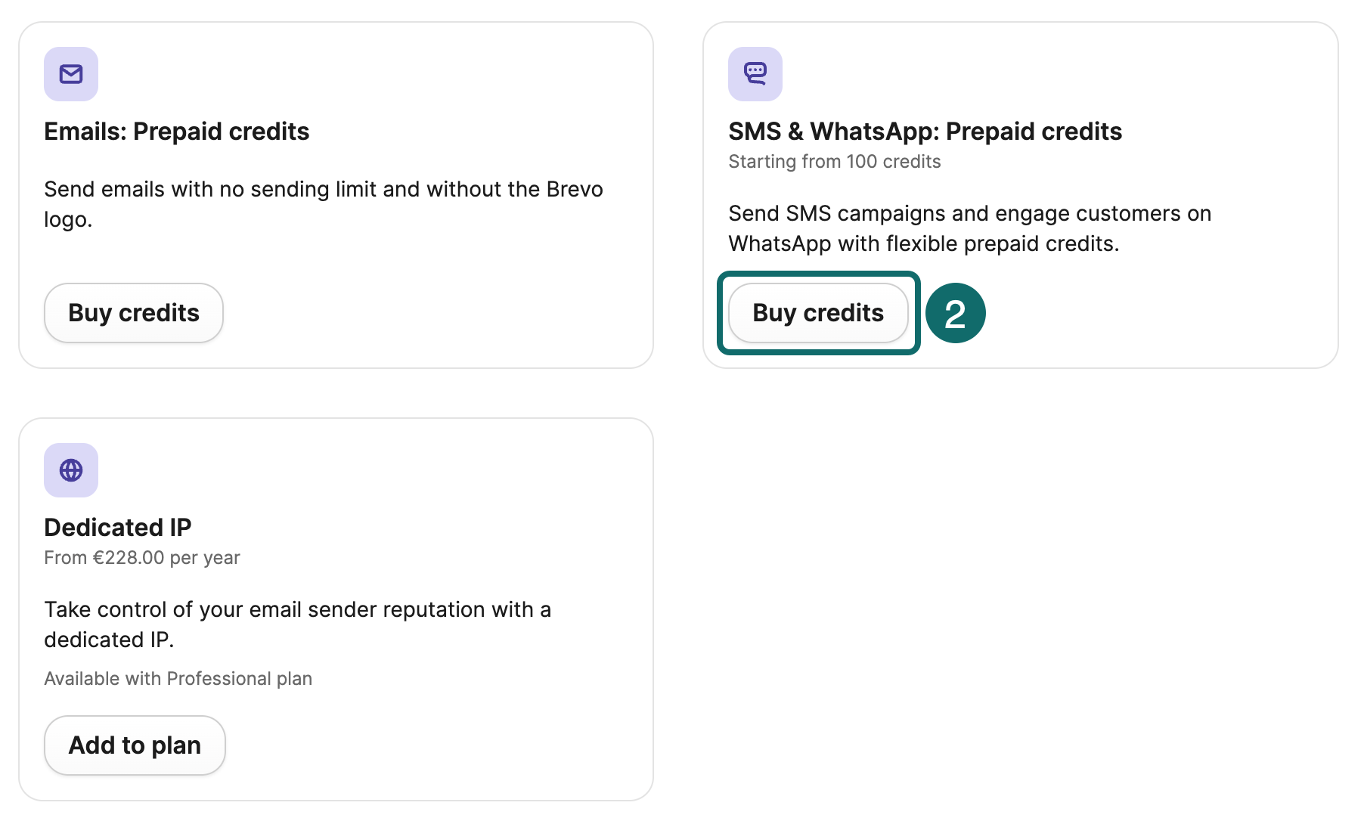This screenshot has height=818, width=1364.
Task: Click the globe icon for Dedicated IP
Action: click(71, 470)
